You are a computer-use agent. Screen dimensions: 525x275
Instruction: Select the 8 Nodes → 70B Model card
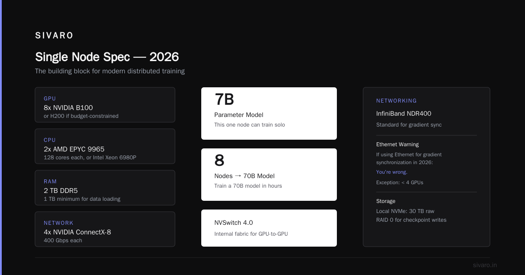tap(269, 175)
